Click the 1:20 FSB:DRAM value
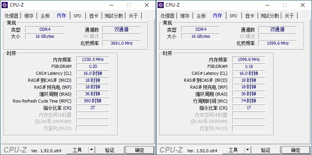Image resolution: width=312 pixels, height=155 pixels. click(93, 66)
